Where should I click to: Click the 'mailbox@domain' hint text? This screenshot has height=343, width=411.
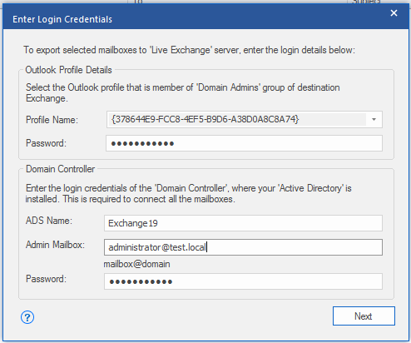point(136,264)
